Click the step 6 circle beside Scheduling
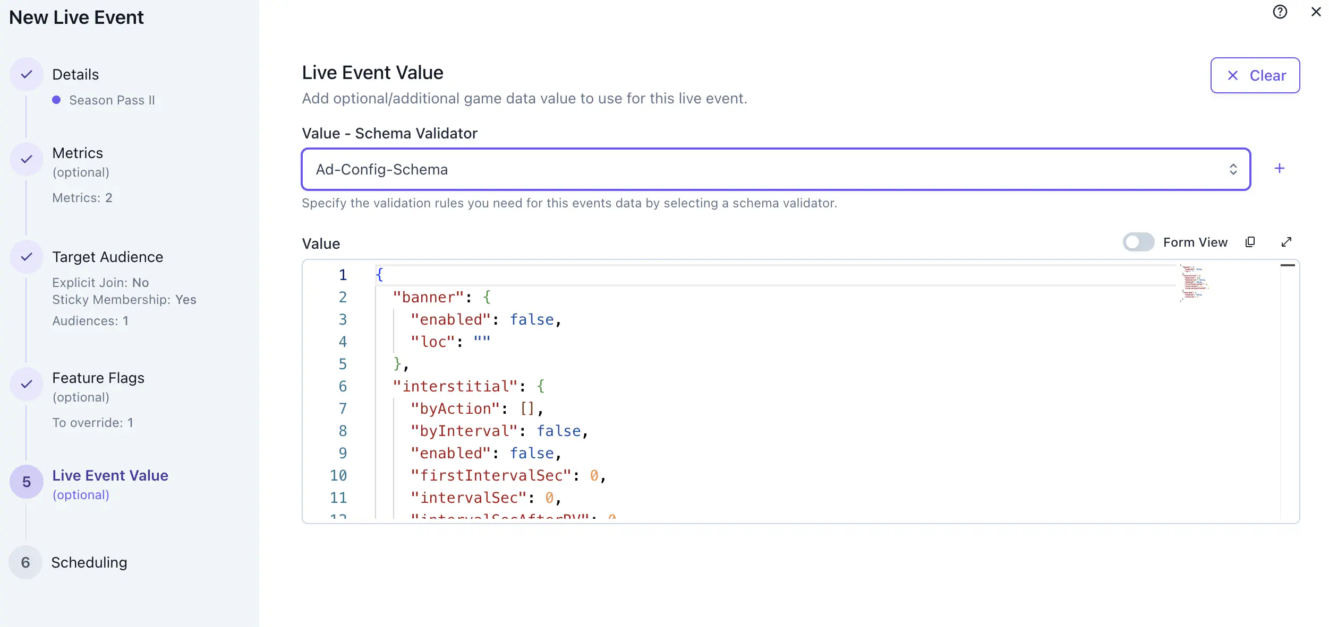The height and width of the screenshot is (627, 1329). click(26, 562)
